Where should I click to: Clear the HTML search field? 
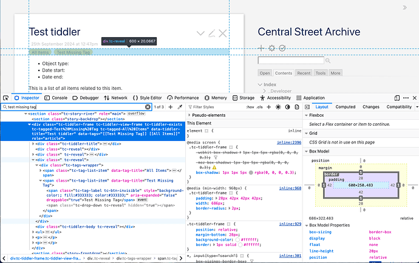[x=148, y=107]
